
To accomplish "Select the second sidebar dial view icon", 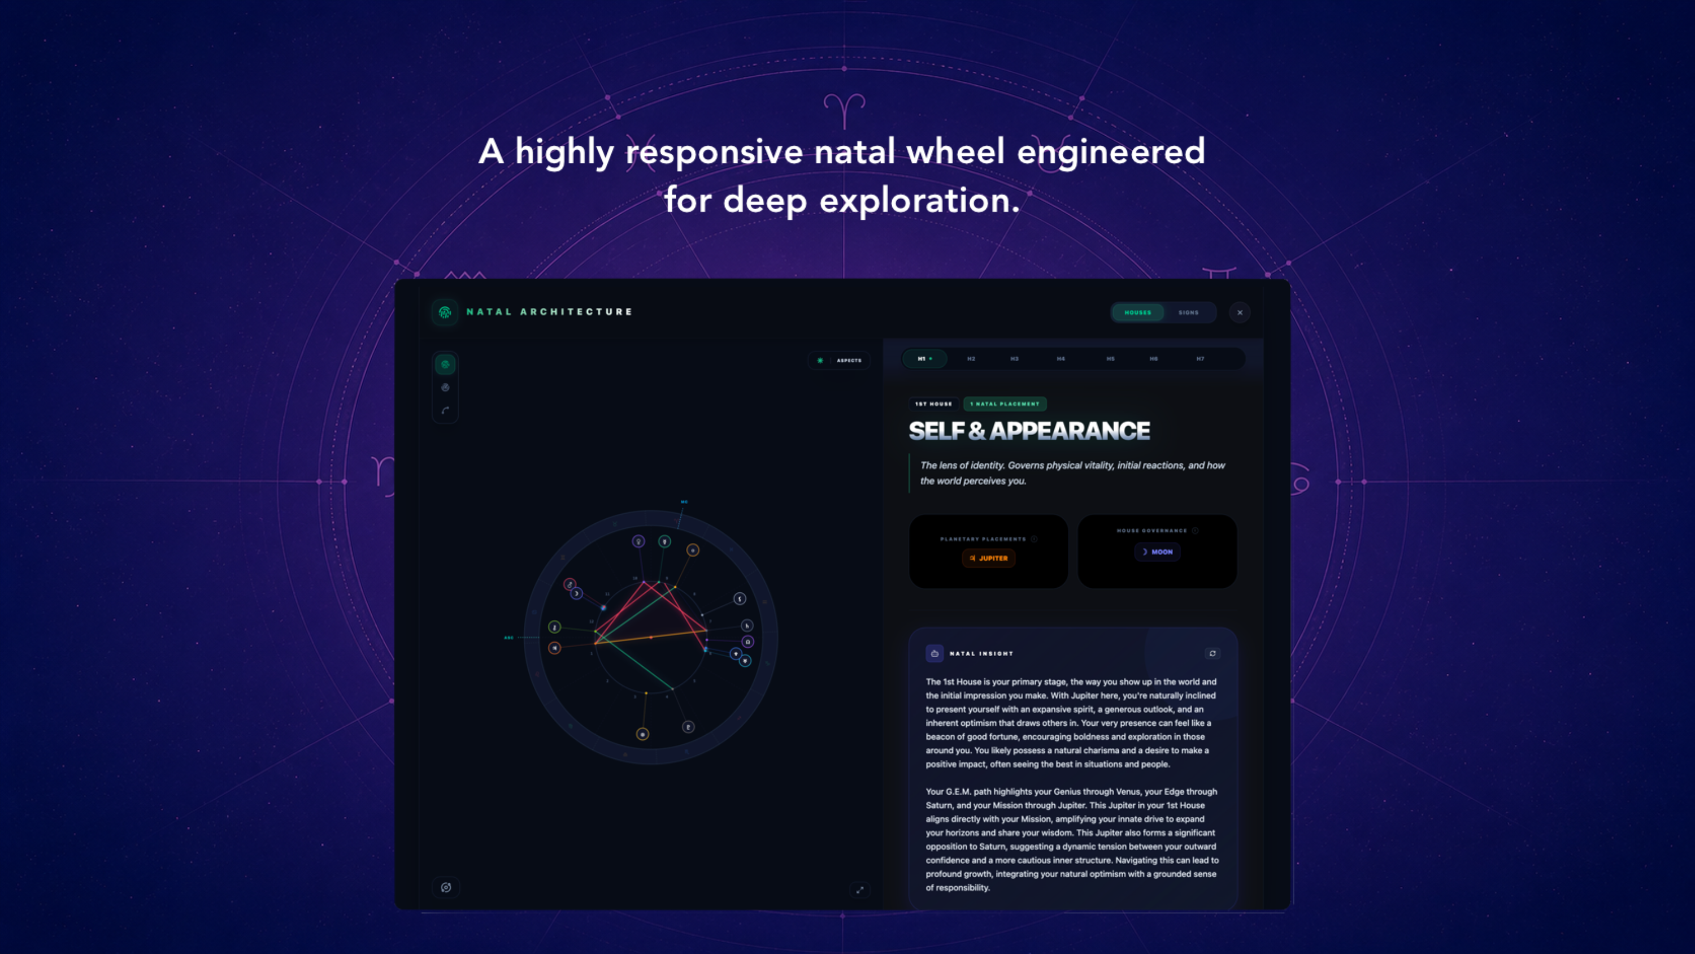I will pos(445,387).
